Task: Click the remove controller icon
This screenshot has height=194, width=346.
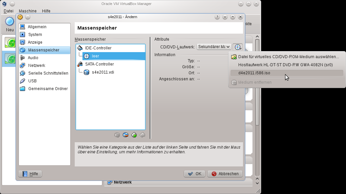Action: pos(143,135)
